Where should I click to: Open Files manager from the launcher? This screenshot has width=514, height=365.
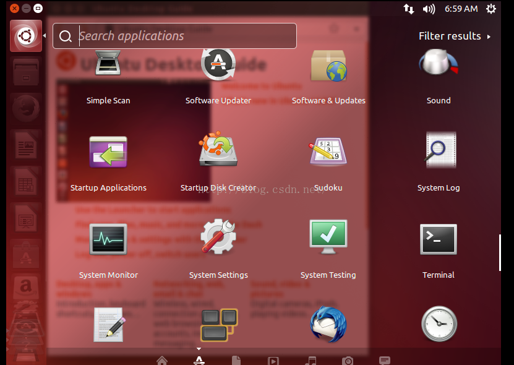coord(26,73)
